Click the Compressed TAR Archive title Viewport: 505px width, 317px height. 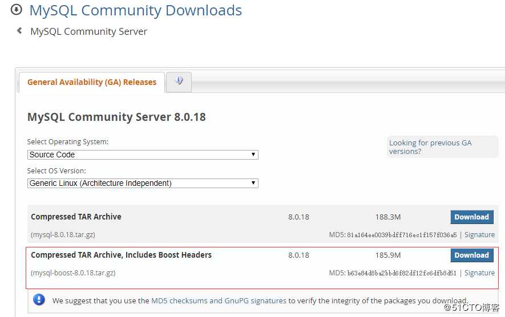tap(76, 217)
